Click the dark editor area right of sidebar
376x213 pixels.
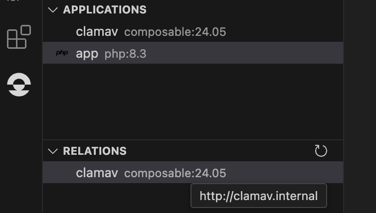click(360, 106)
